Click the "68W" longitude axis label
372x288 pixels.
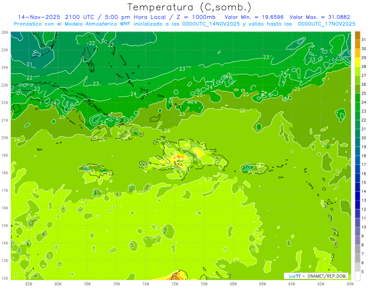pyautogui.click(x=233, y=284)
